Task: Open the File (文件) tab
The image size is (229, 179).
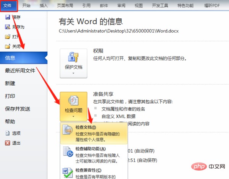Action: (x=8, y=5)
